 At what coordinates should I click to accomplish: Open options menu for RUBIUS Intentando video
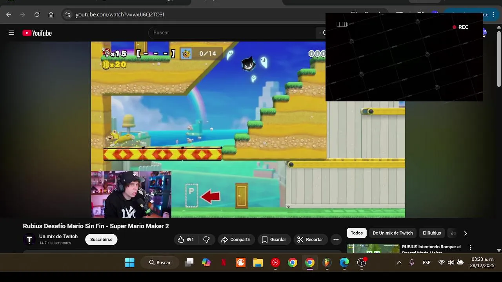tap(470, 248)
